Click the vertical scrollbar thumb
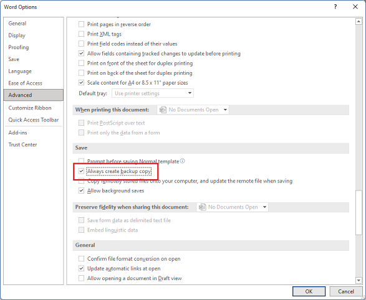 point(359,213)
